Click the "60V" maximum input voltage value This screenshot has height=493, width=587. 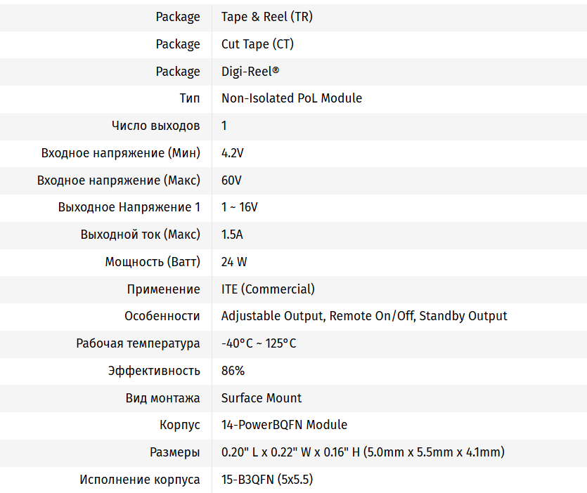click(x=231, y=180)
